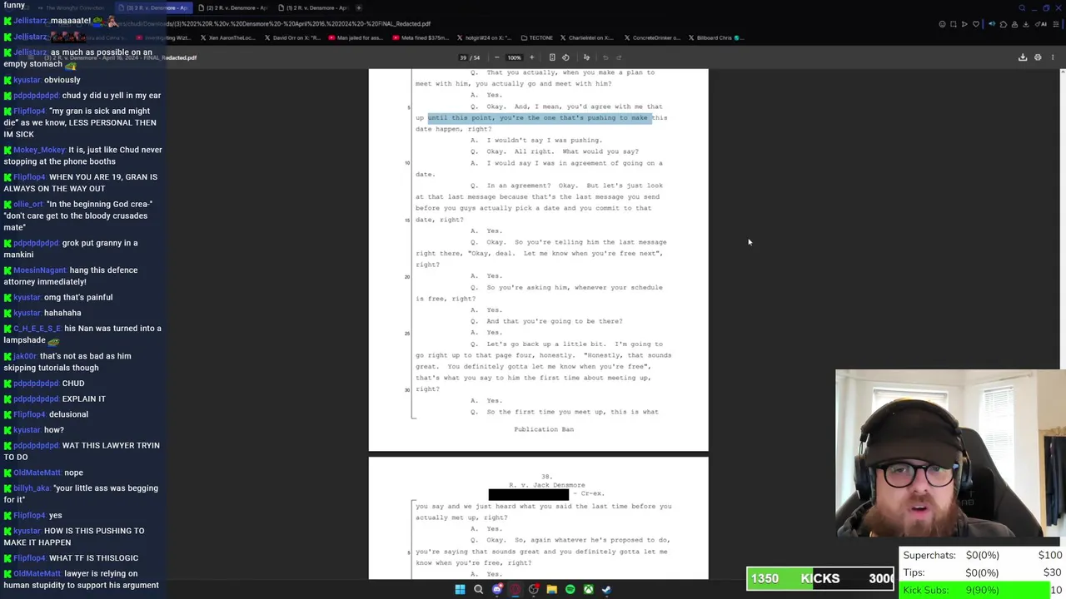The height and width of the screenshot is (599, 1066).
Task: Open 'Xen AaronTheLoc...' bookmark
Action: pyautogui.click(x=227, y=37)
